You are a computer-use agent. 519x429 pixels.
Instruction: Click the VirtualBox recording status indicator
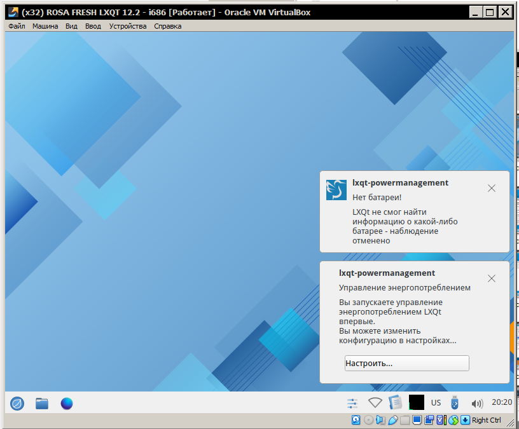[x=429, y=420]
